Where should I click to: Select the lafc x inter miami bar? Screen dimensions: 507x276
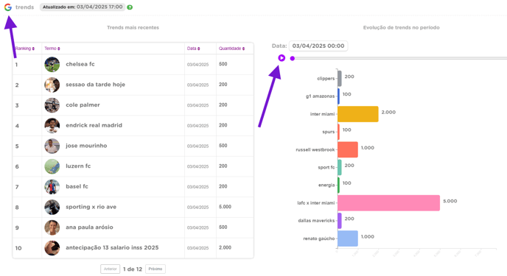click(x=388, y=202)
